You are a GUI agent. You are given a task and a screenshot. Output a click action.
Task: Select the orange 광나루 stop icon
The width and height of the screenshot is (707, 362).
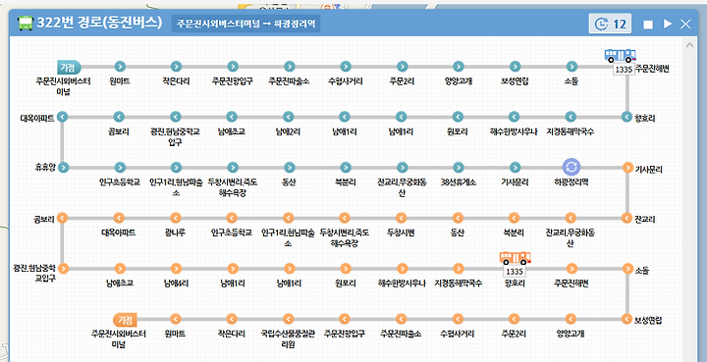coord(175,219)
